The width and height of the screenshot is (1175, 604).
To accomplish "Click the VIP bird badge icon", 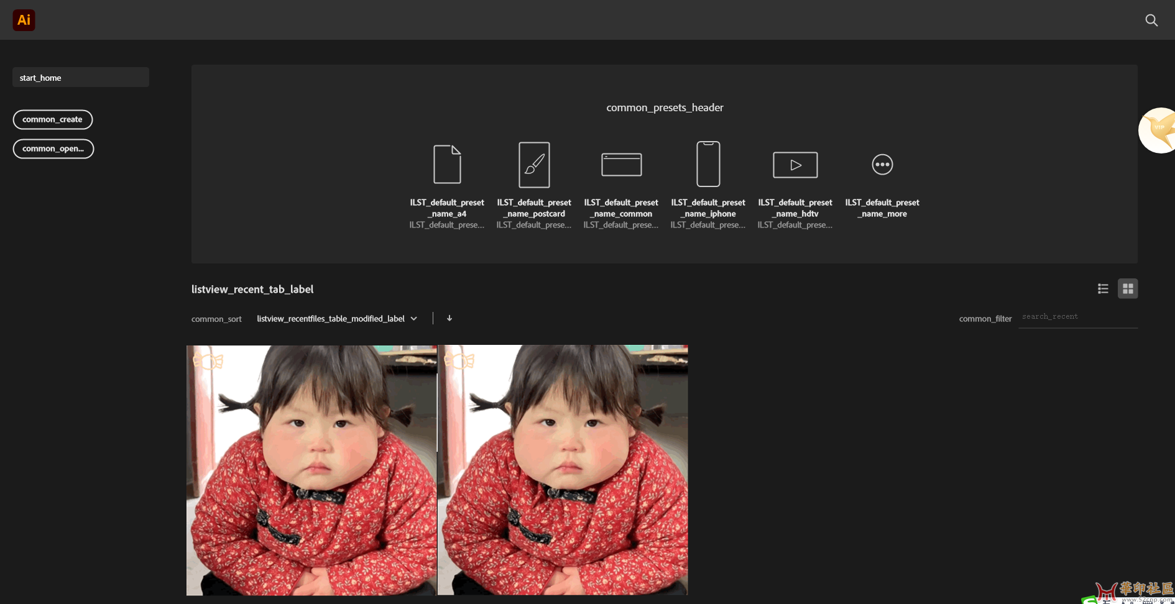I will click(x=1158, y=130).
